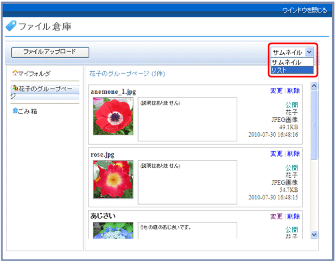Image resolution: width=336 pixels, height=264 pixels.
Task: Click 削除 for あじさい file
Action: tap(293, 217)
